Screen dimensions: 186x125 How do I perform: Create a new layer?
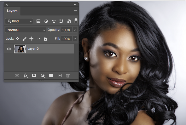(60, 76)
